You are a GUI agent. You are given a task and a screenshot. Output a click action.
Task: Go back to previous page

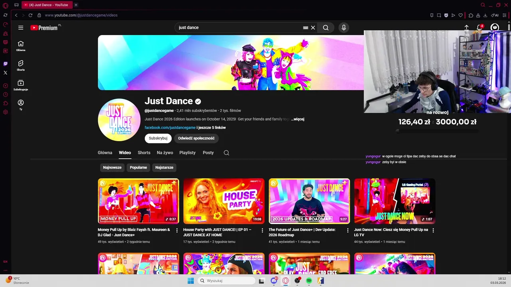pyautogui.click(x=16, y=15)
